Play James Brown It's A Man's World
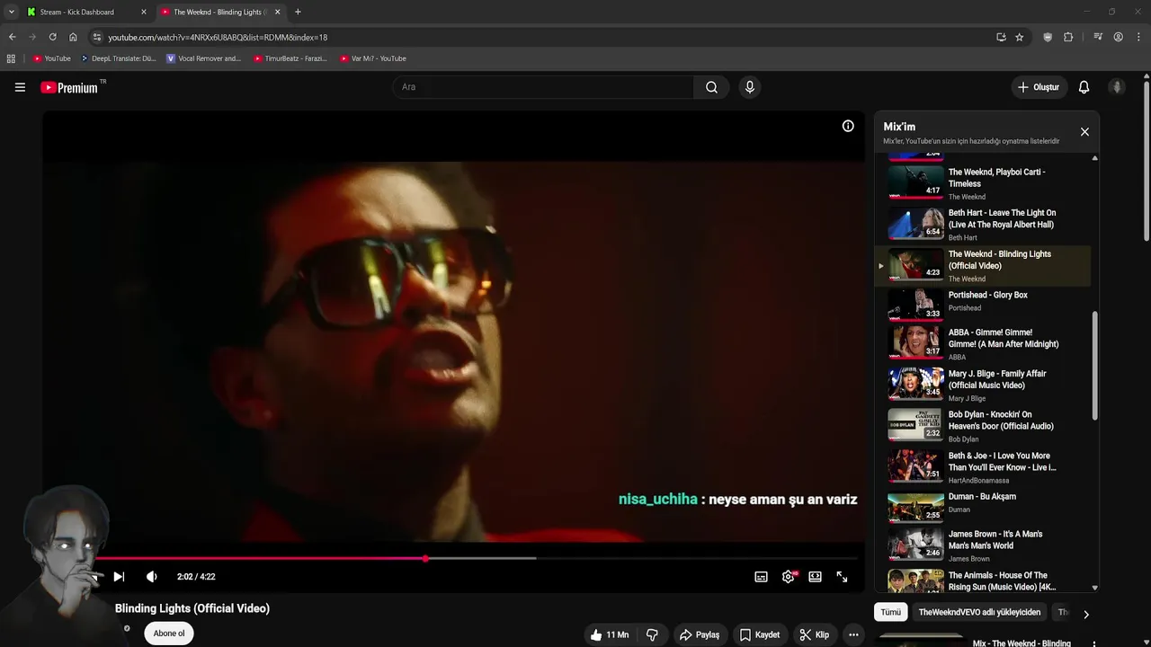This screenshot has height=647, width=1151. pyautogui.click(x=982, y=545)
